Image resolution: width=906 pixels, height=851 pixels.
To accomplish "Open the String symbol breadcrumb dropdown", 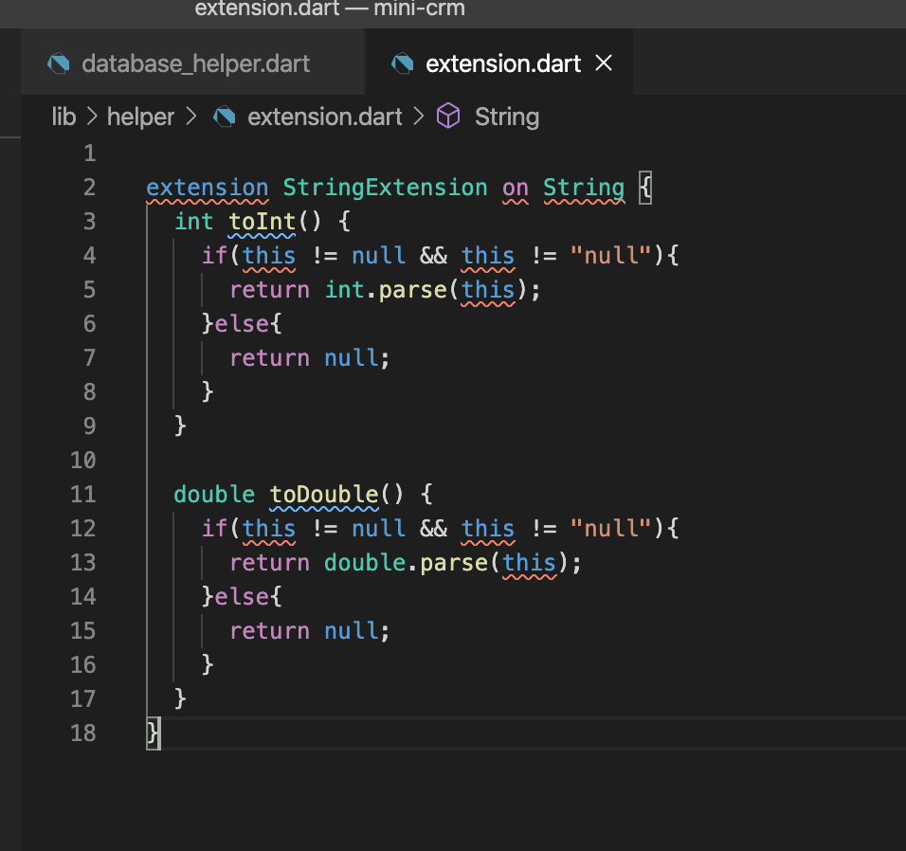I will [x=506, y=117].
